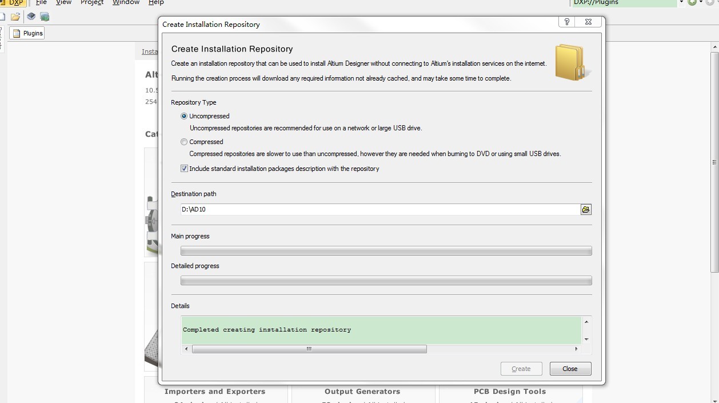Click the green navigate back arrow
The image size is (719, 403).
692,2
